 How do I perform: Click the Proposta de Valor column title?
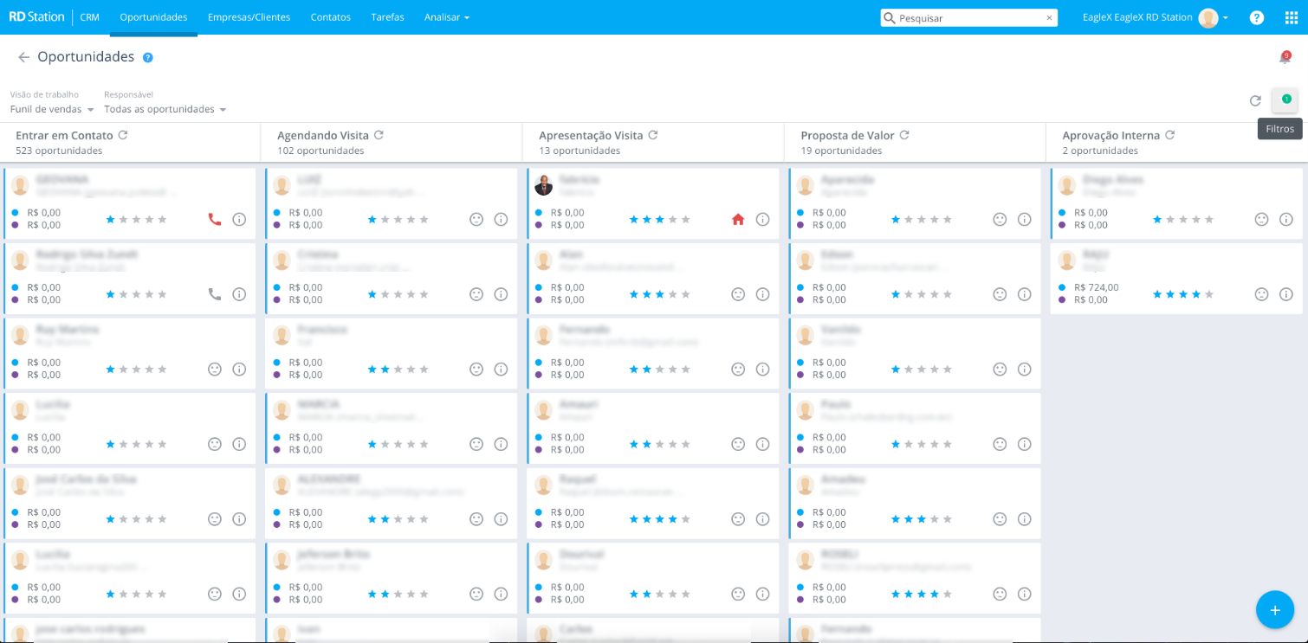847,135
